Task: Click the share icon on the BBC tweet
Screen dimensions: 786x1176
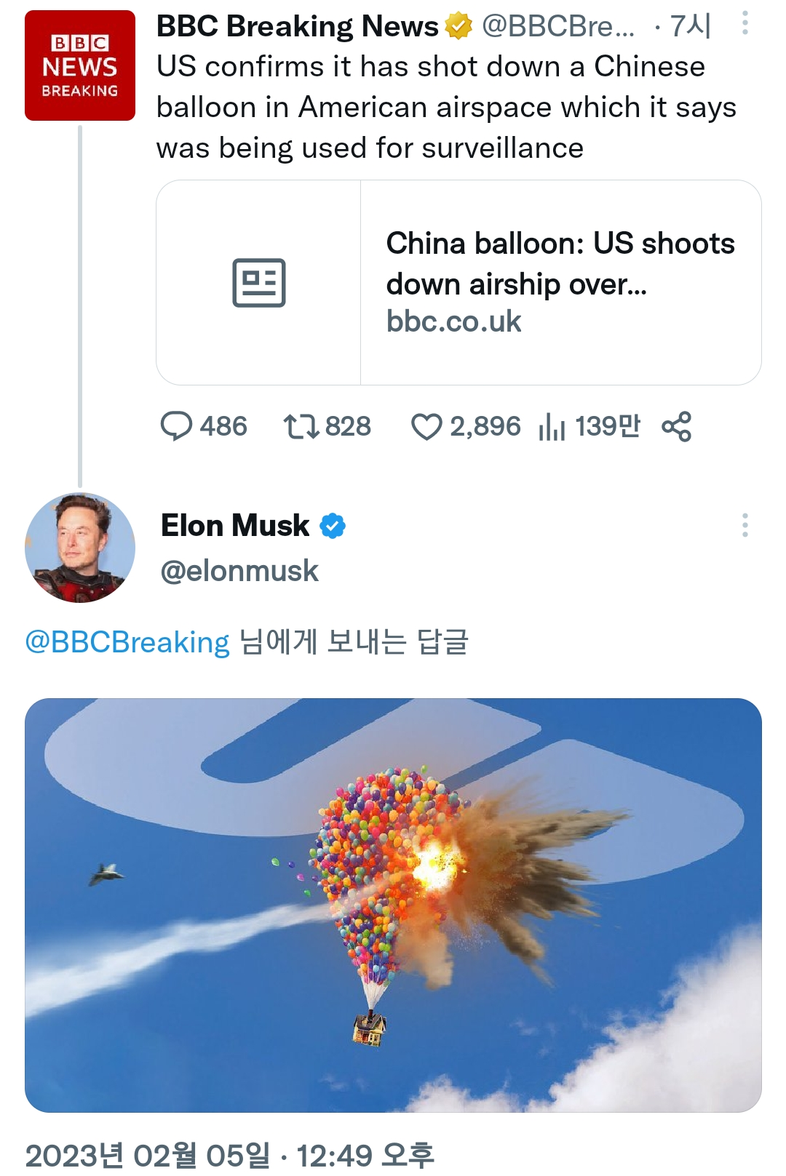Action: (x=677, y=426)
